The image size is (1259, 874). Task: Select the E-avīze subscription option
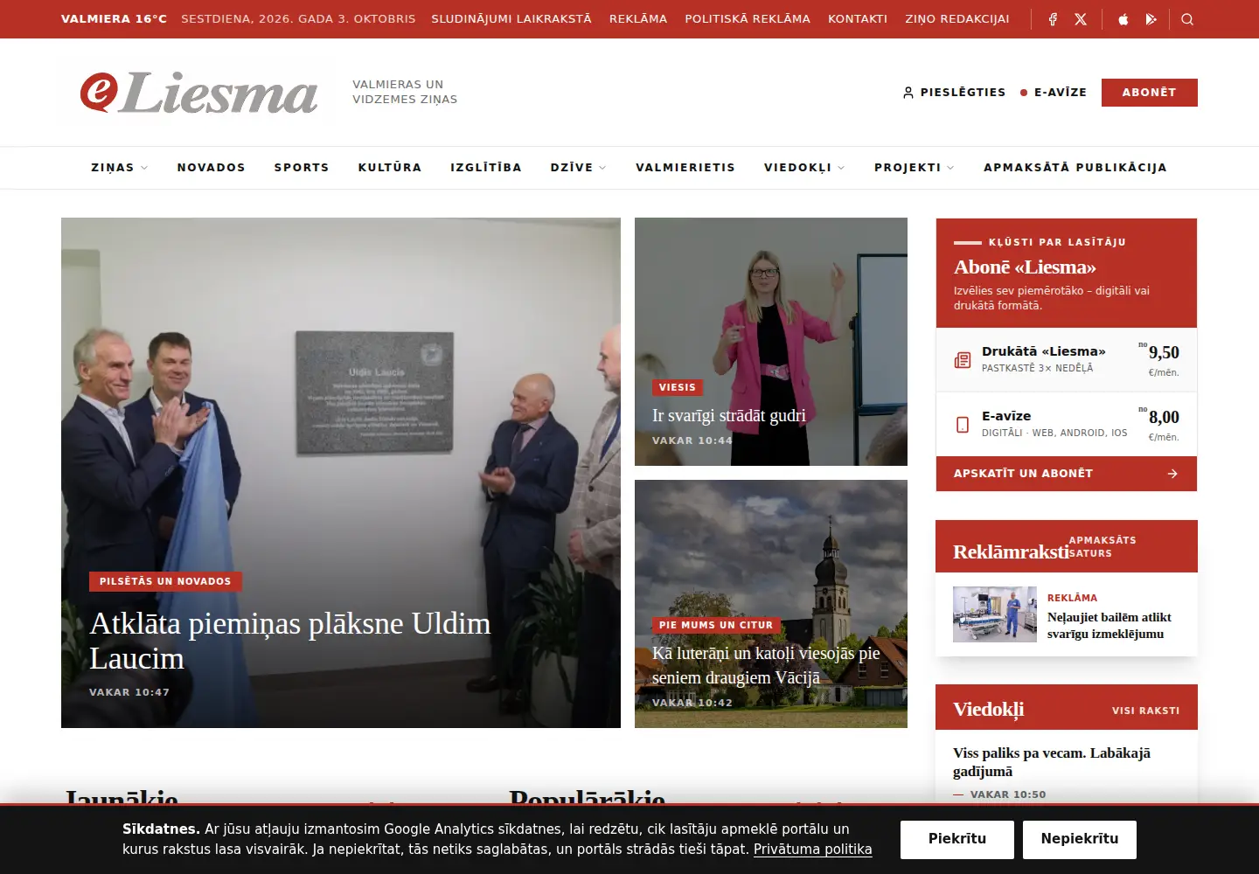(x=1067, y=425)
